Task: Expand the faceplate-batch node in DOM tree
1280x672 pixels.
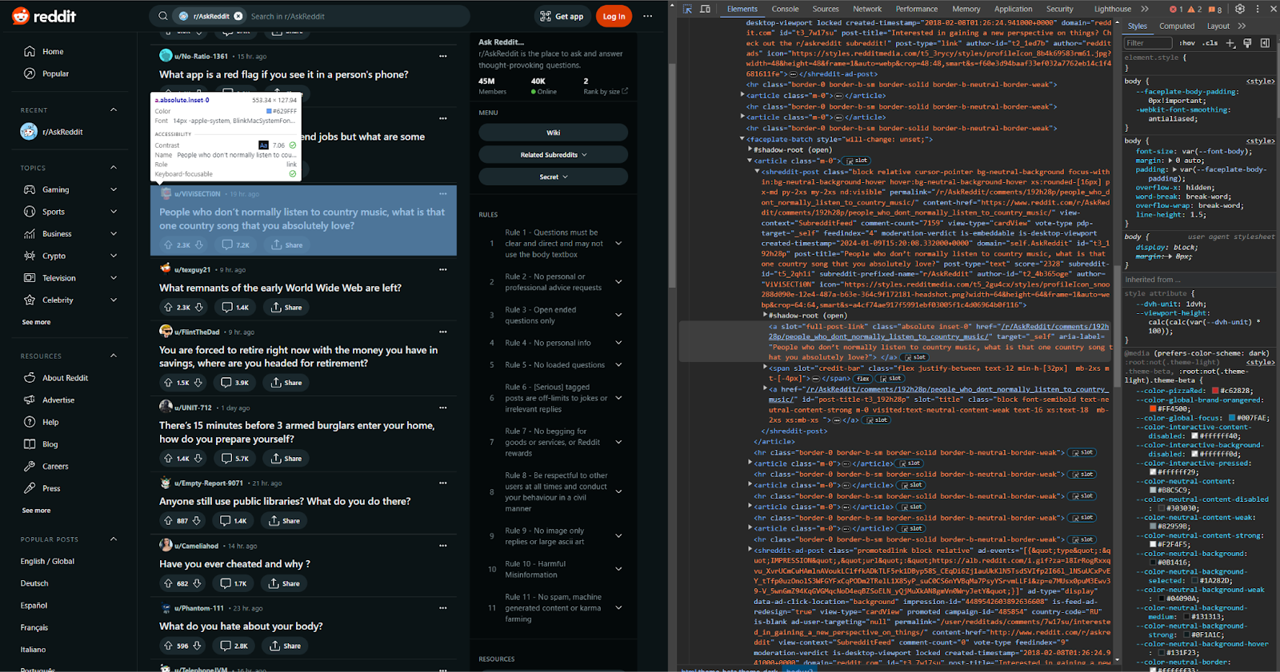Action: point(742,139)
